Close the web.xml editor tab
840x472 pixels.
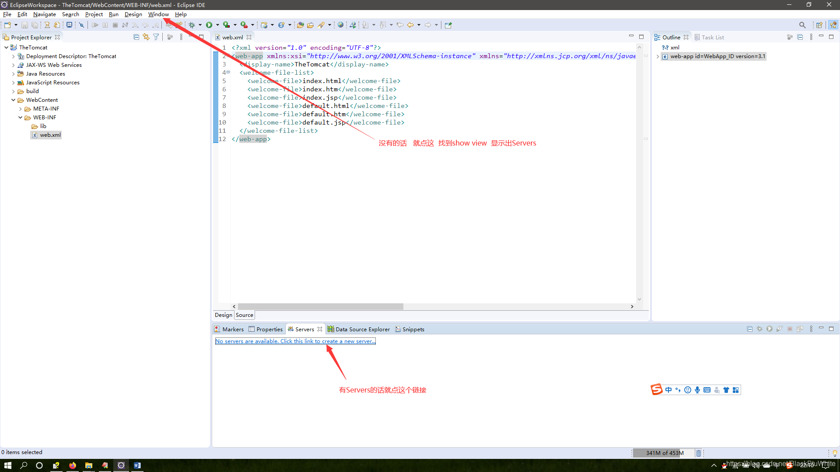point(249,37)
